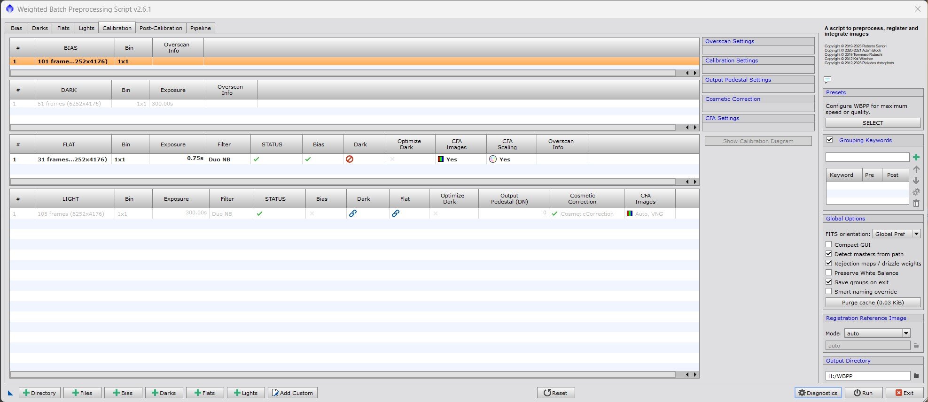Click the light STATUS green checkmark
This screenshot has height=402, width=928.
tap(259, 213)
